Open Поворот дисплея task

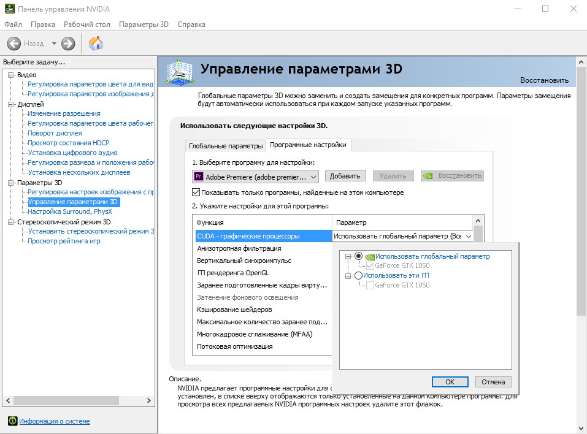tap(55, 133)
